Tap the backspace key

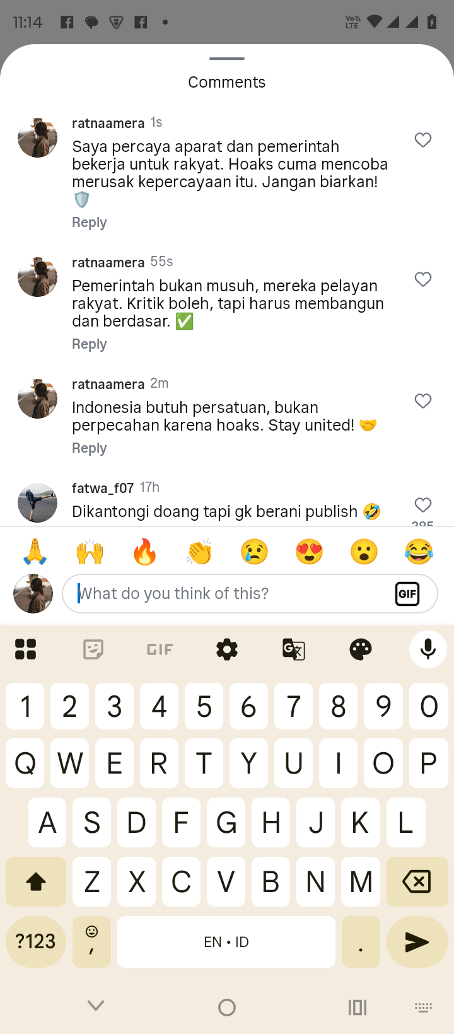(x=417, y=881)
